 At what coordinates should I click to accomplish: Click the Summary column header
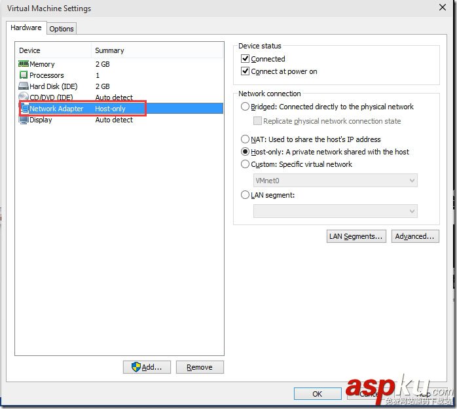109,50
